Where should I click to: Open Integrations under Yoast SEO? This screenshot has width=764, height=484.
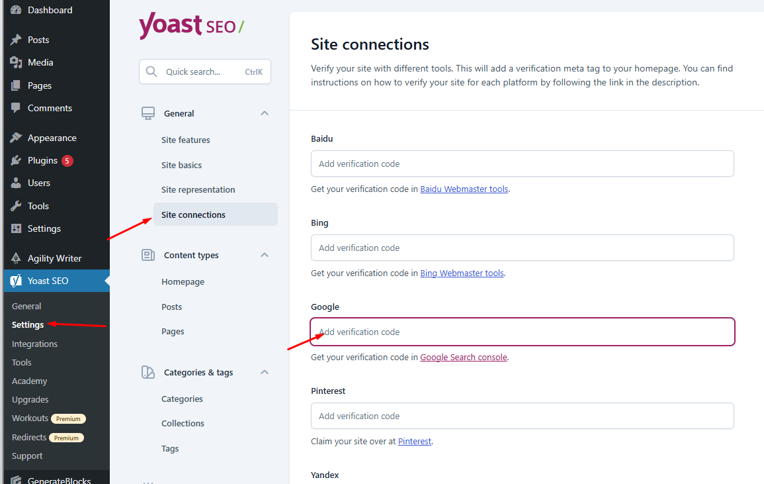click(x=34, y=344)
